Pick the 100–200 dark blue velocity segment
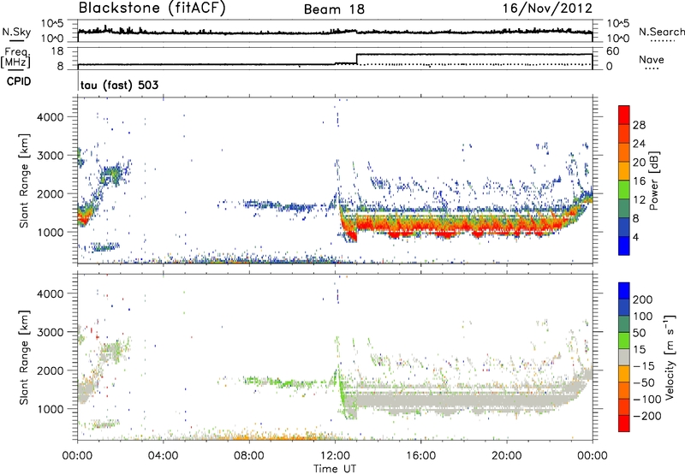This screenshot has width=685, height=474. pos(624,307)
